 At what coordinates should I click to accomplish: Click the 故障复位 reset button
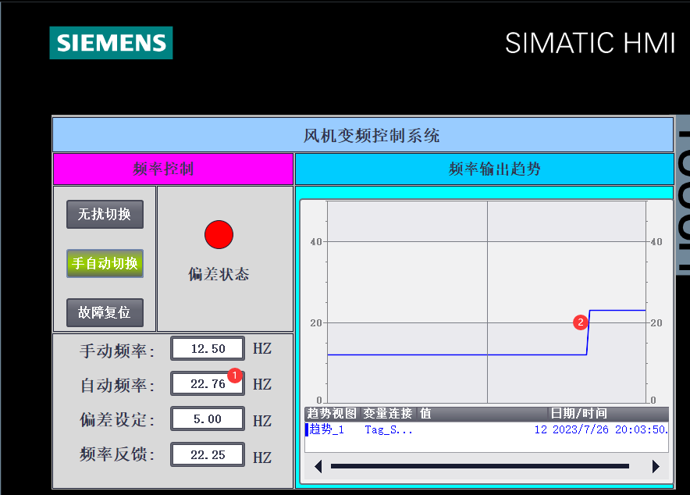(x=105, y=313)
